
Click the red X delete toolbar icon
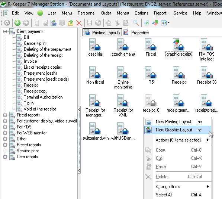click(79, 23)
